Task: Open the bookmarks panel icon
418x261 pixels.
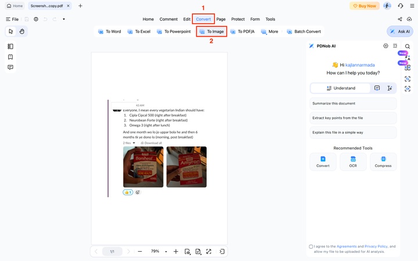Action: coord(10,57)
